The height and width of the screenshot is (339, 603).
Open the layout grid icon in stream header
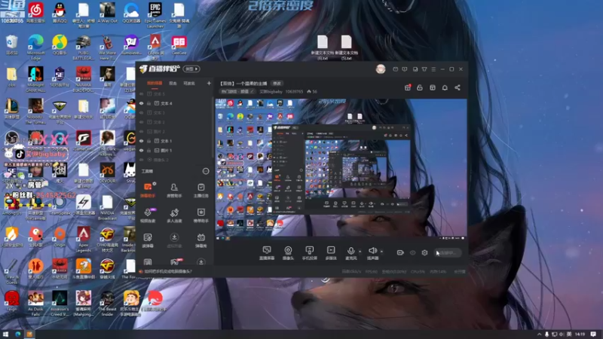[432, 87]
